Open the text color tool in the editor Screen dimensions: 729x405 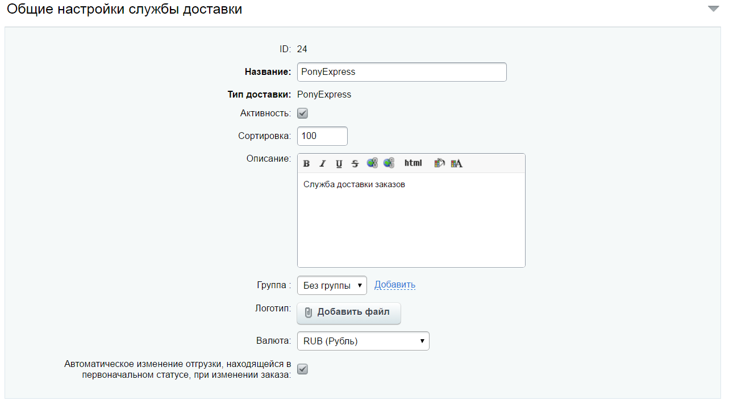pos(456,163)
